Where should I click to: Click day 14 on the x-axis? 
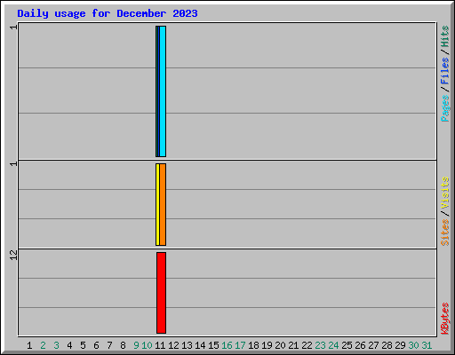point(200,345)
